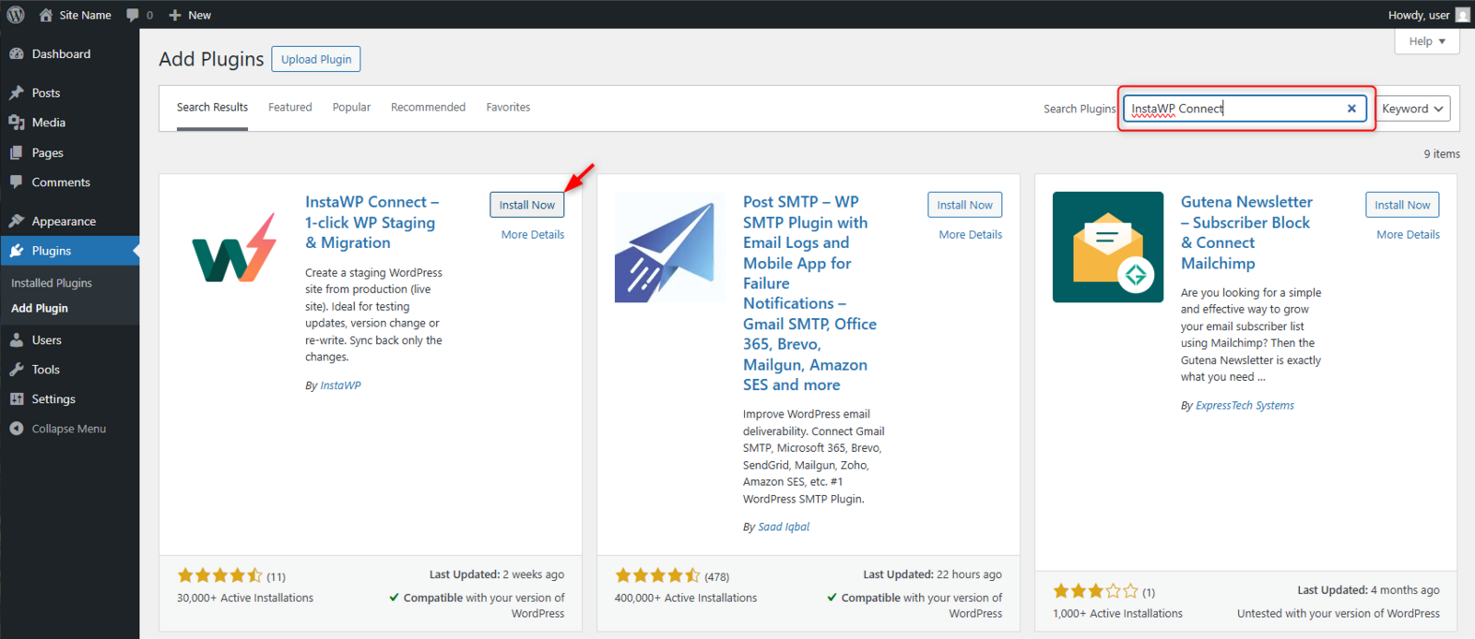Click the Plugins plug icon
The width and height of the screenshot is (1475, 639).
pos(17,251)
